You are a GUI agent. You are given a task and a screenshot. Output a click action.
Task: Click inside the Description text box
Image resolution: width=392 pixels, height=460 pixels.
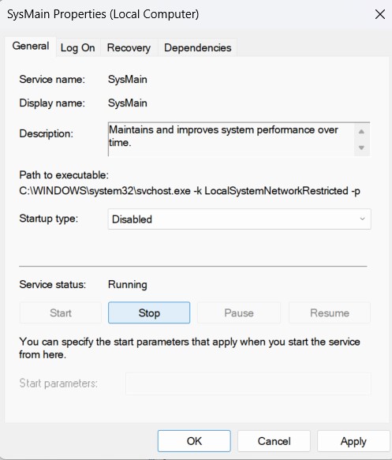tap(231, 139)
